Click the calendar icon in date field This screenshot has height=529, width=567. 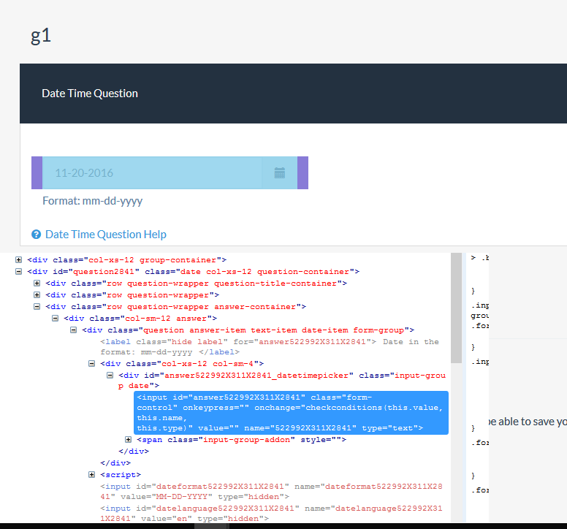pyautogui.click(x=279, y=173)
